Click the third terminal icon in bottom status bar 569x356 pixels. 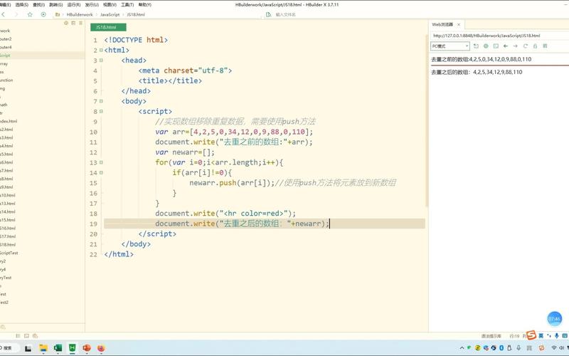coord(35,336)
